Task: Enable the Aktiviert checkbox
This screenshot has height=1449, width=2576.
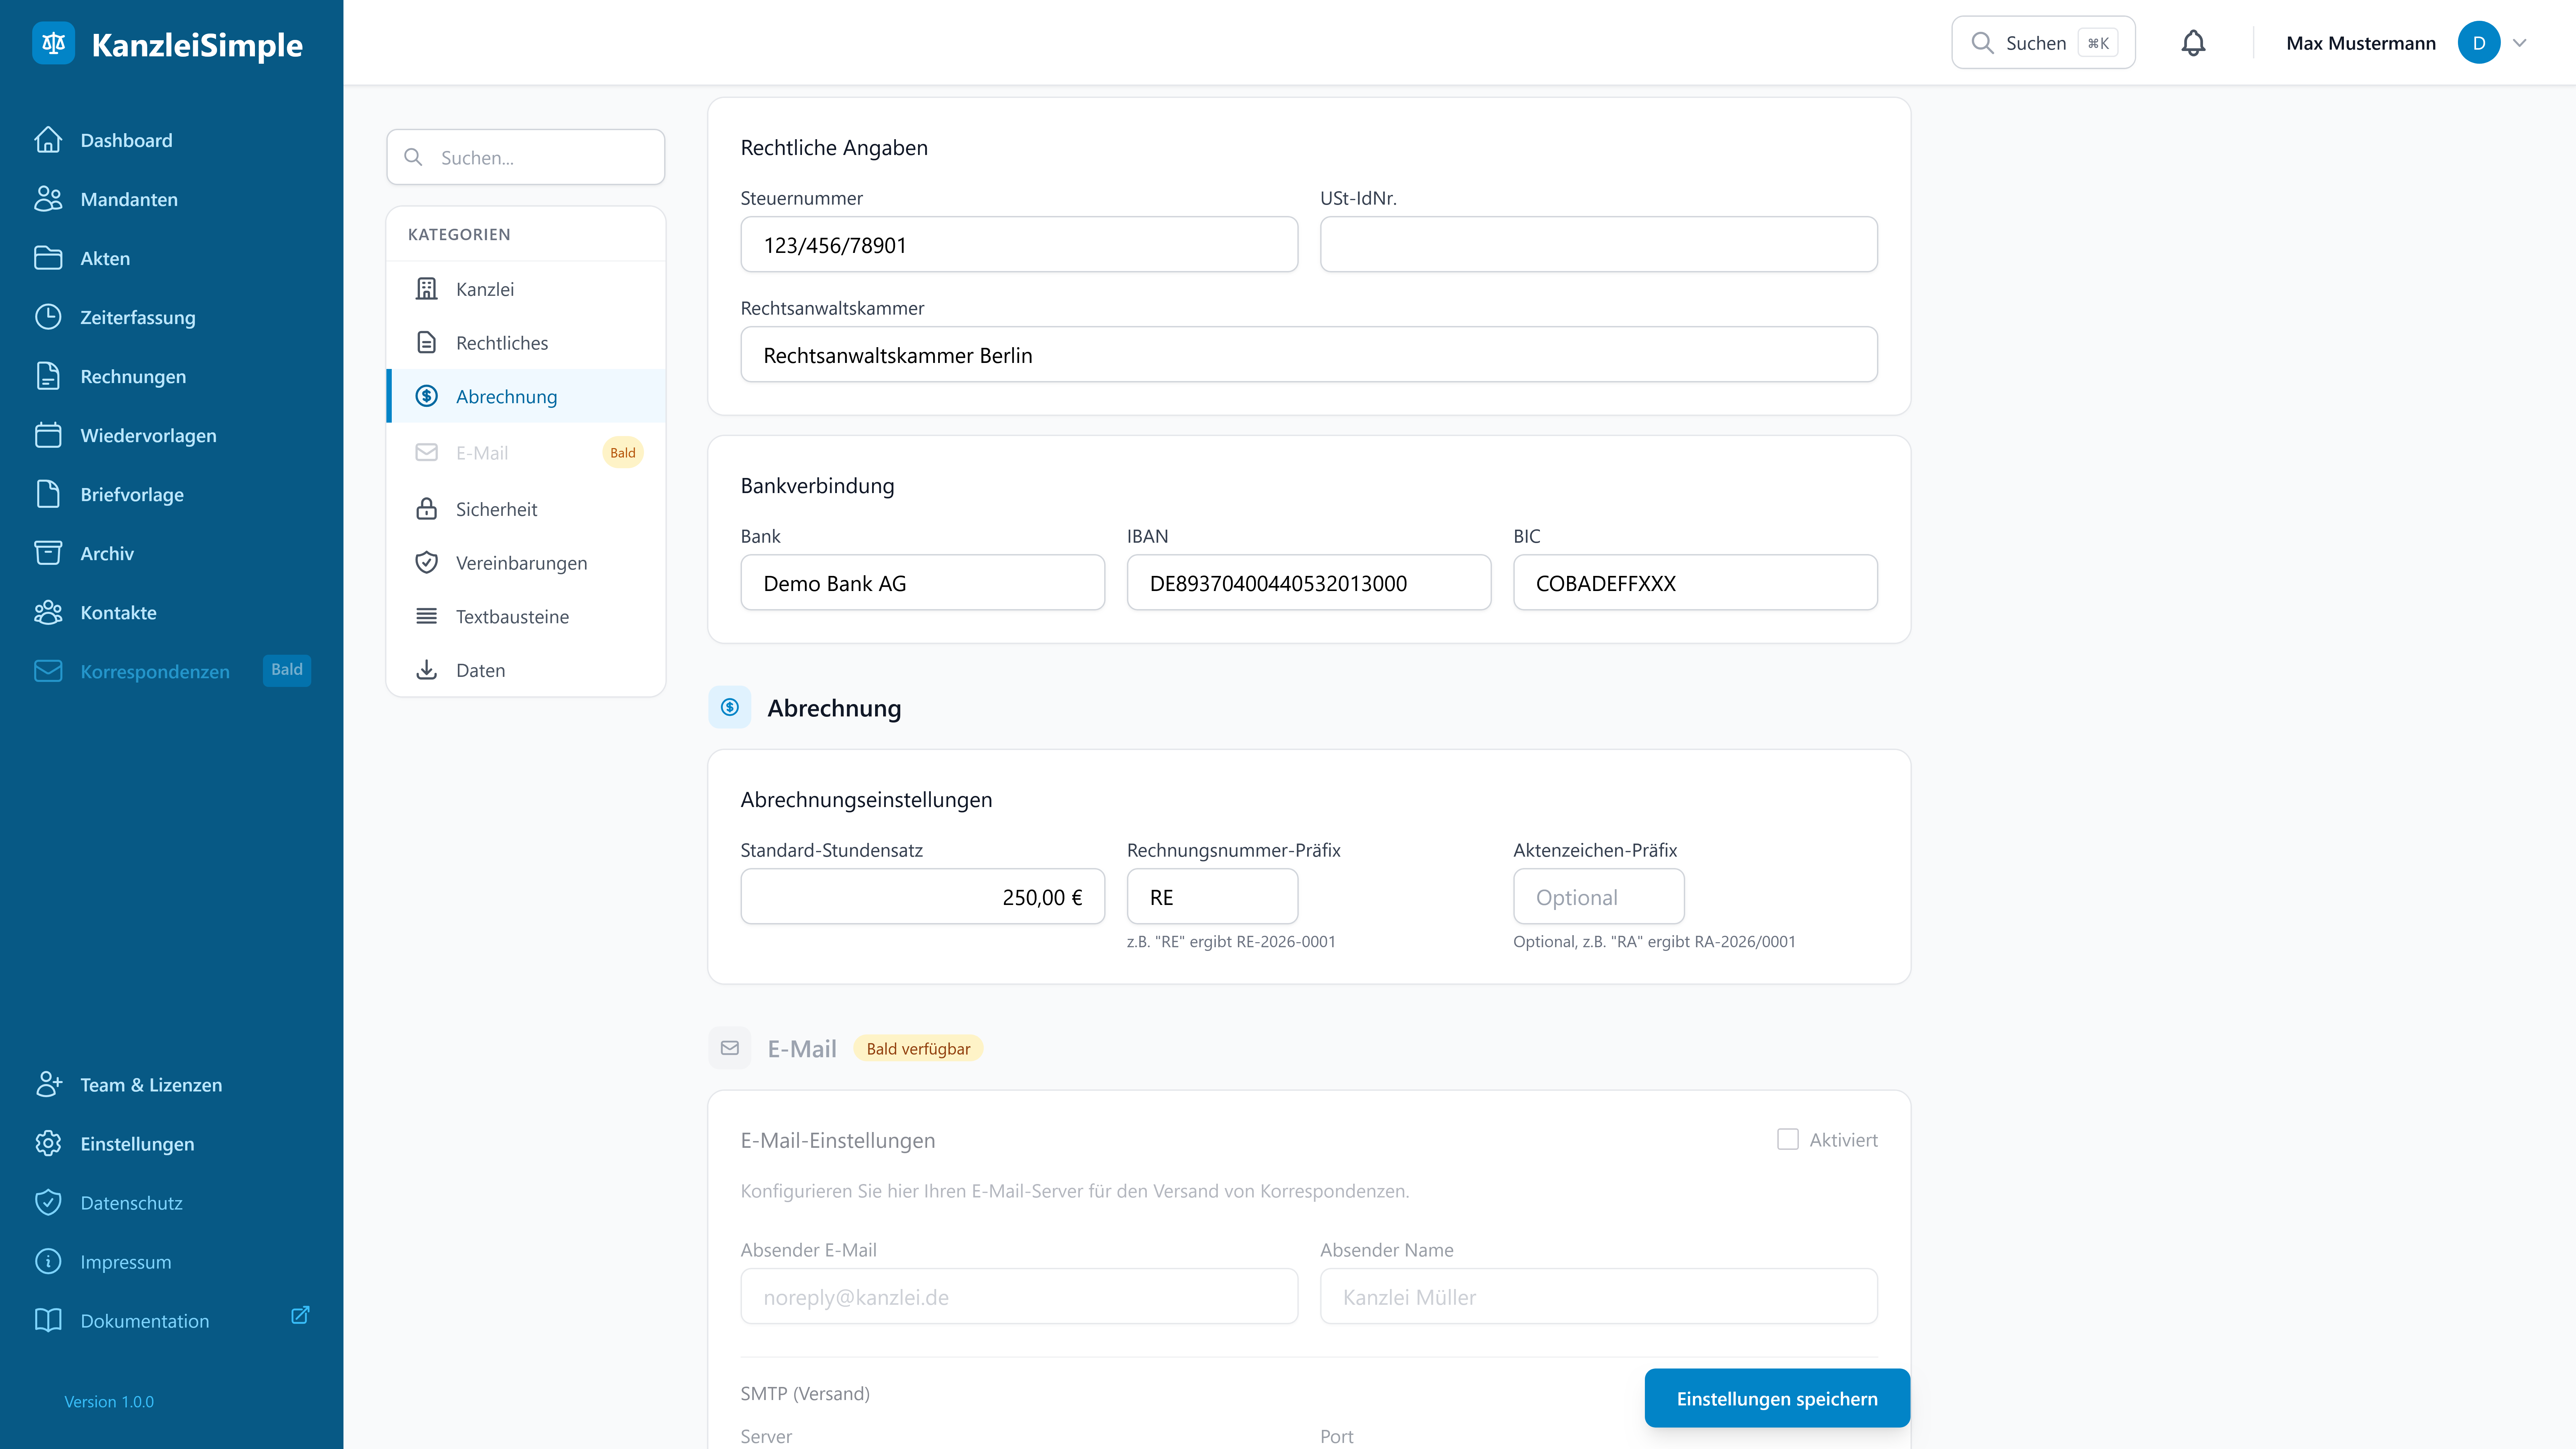Action: [x=1788, y=1139]
